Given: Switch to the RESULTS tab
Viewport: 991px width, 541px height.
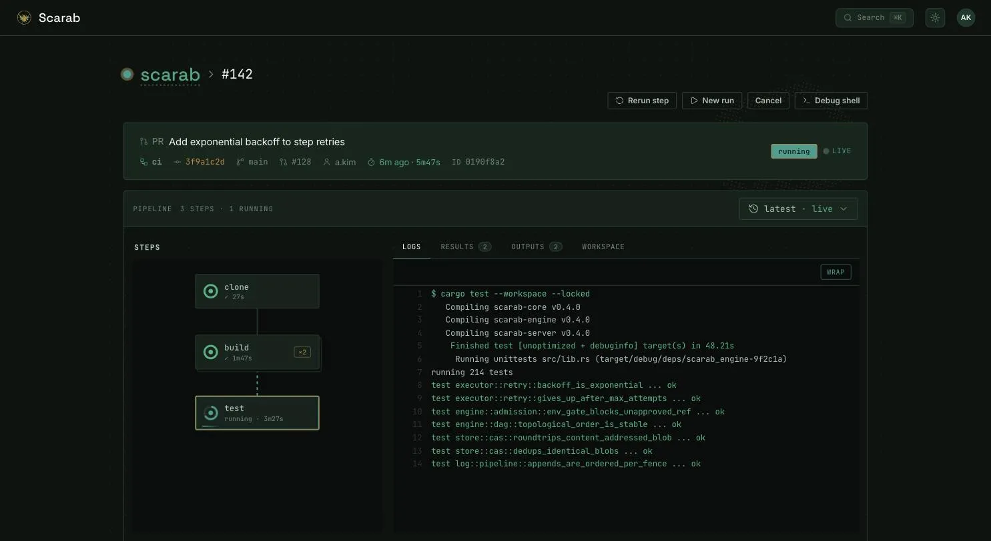Looking at the screenshot, I should point(465,247).
